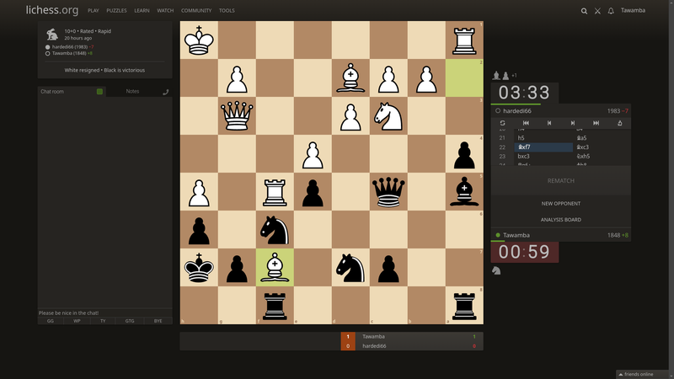Click Tawamba in the score crosstable

click(x=373, y=336)
